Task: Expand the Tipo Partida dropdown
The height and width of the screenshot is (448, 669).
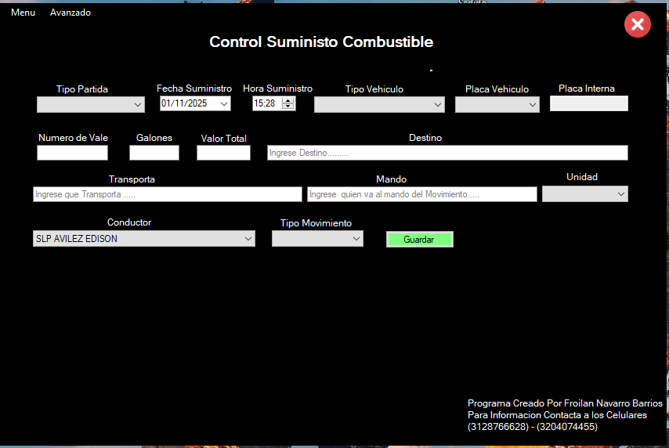Action: [138, 105]
